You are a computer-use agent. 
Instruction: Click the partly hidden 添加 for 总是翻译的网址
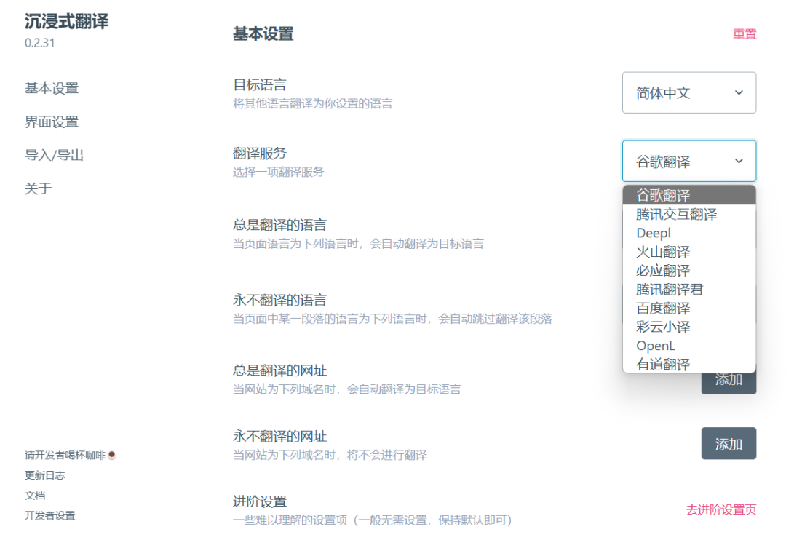[729, 383]
